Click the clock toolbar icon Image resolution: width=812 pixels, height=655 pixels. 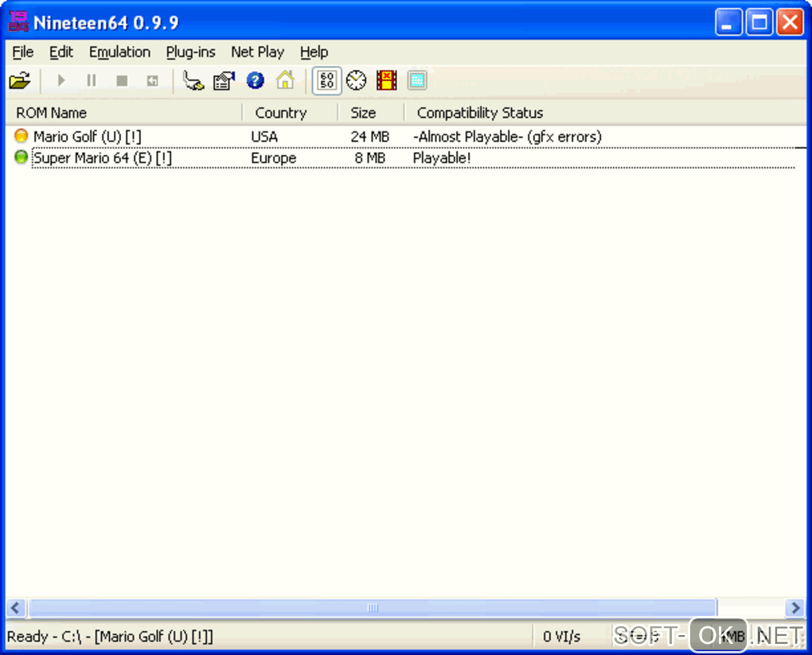(357, 80)
